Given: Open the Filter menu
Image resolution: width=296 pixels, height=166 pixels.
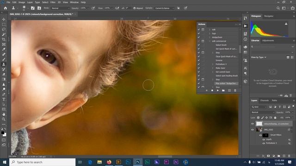Looking at the screenshot, I should point(53,2).
